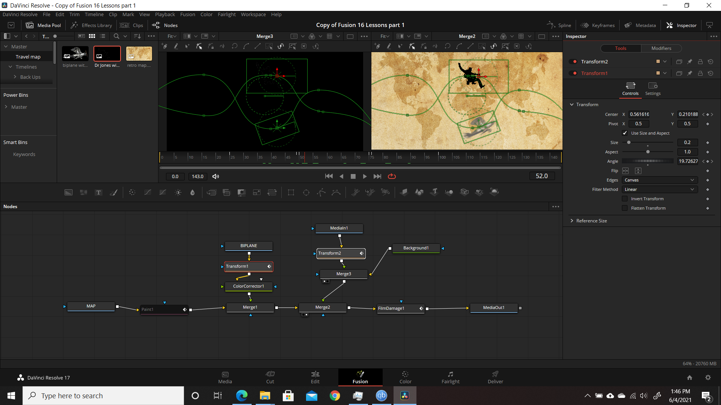
Task: Open the Spline editor panel
Action: click(x=559, y=25)
